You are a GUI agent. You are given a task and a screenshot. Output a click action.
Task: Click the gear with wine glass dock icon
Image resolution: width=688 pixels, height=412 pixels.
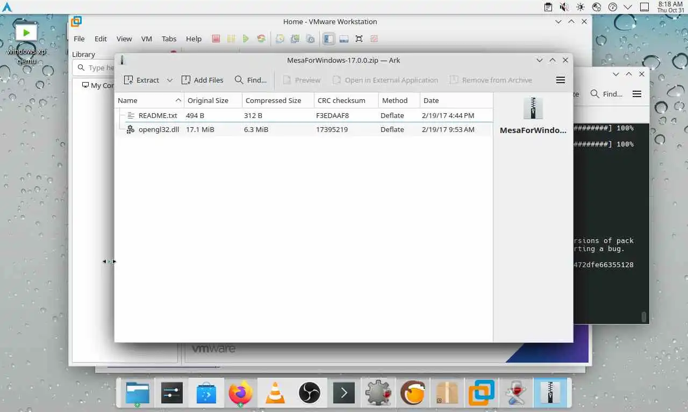378,393
